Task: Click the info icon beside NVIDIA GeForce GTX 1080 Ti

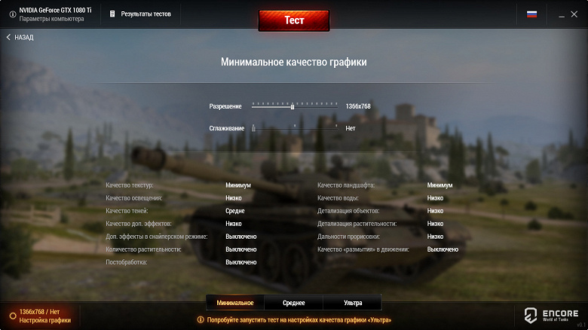Action: click(12, 14)
